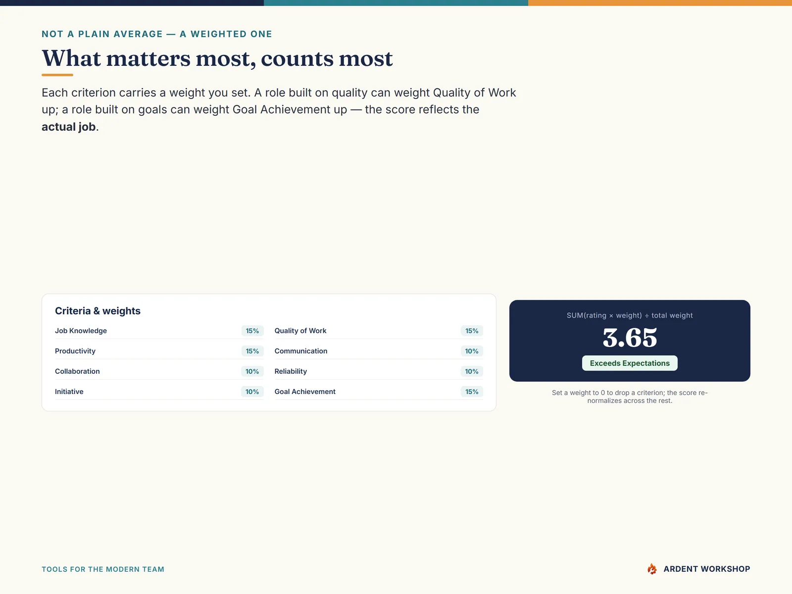
Task: Click the Goal Achievement 15% weight badge
Action: 472,392
